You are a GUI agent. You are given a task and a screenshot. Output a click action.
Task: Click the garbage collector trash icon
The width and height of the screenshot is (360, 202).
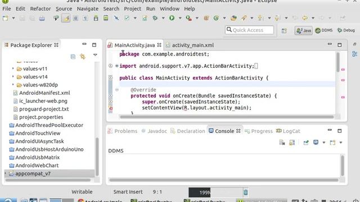pyautogui.click(x=246, y=192)
